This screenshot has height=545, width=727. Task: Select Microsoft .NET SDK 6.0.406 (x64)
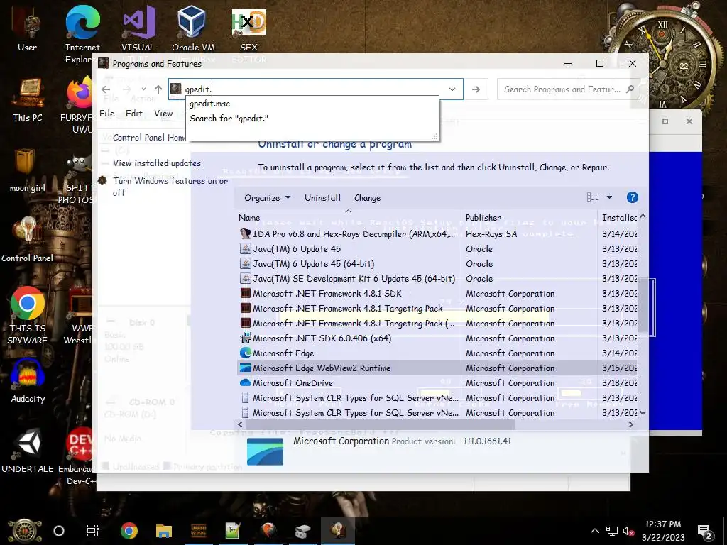[x=437, y=338]
